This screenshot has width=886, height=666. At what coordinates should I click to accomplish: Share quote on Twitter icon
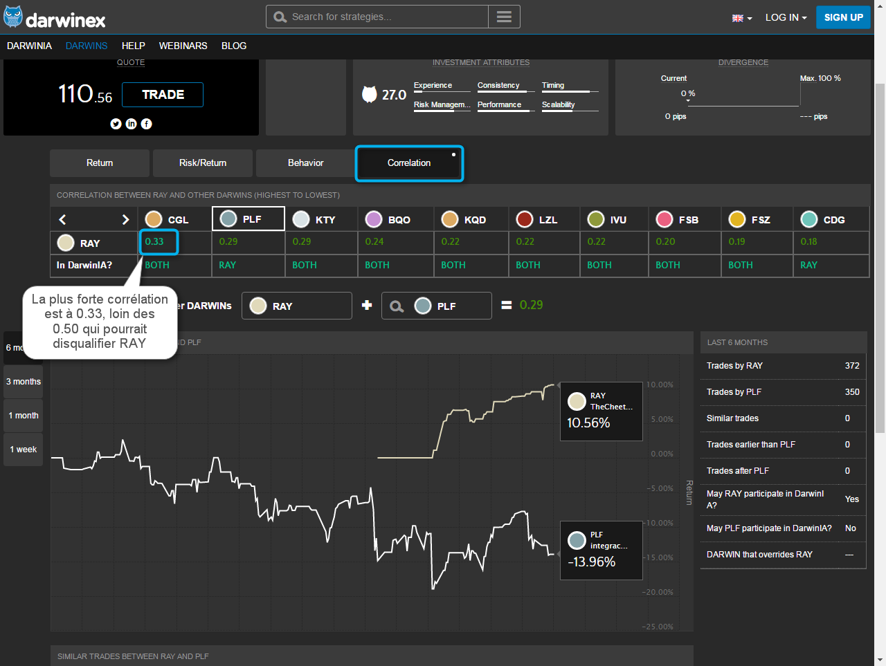(116, 124)
